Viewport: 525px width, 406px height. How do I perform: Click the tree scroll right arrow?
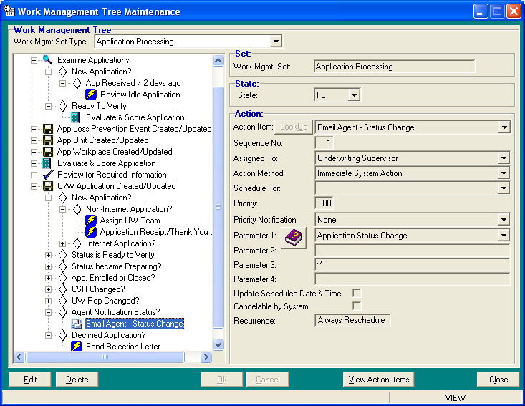206,357
